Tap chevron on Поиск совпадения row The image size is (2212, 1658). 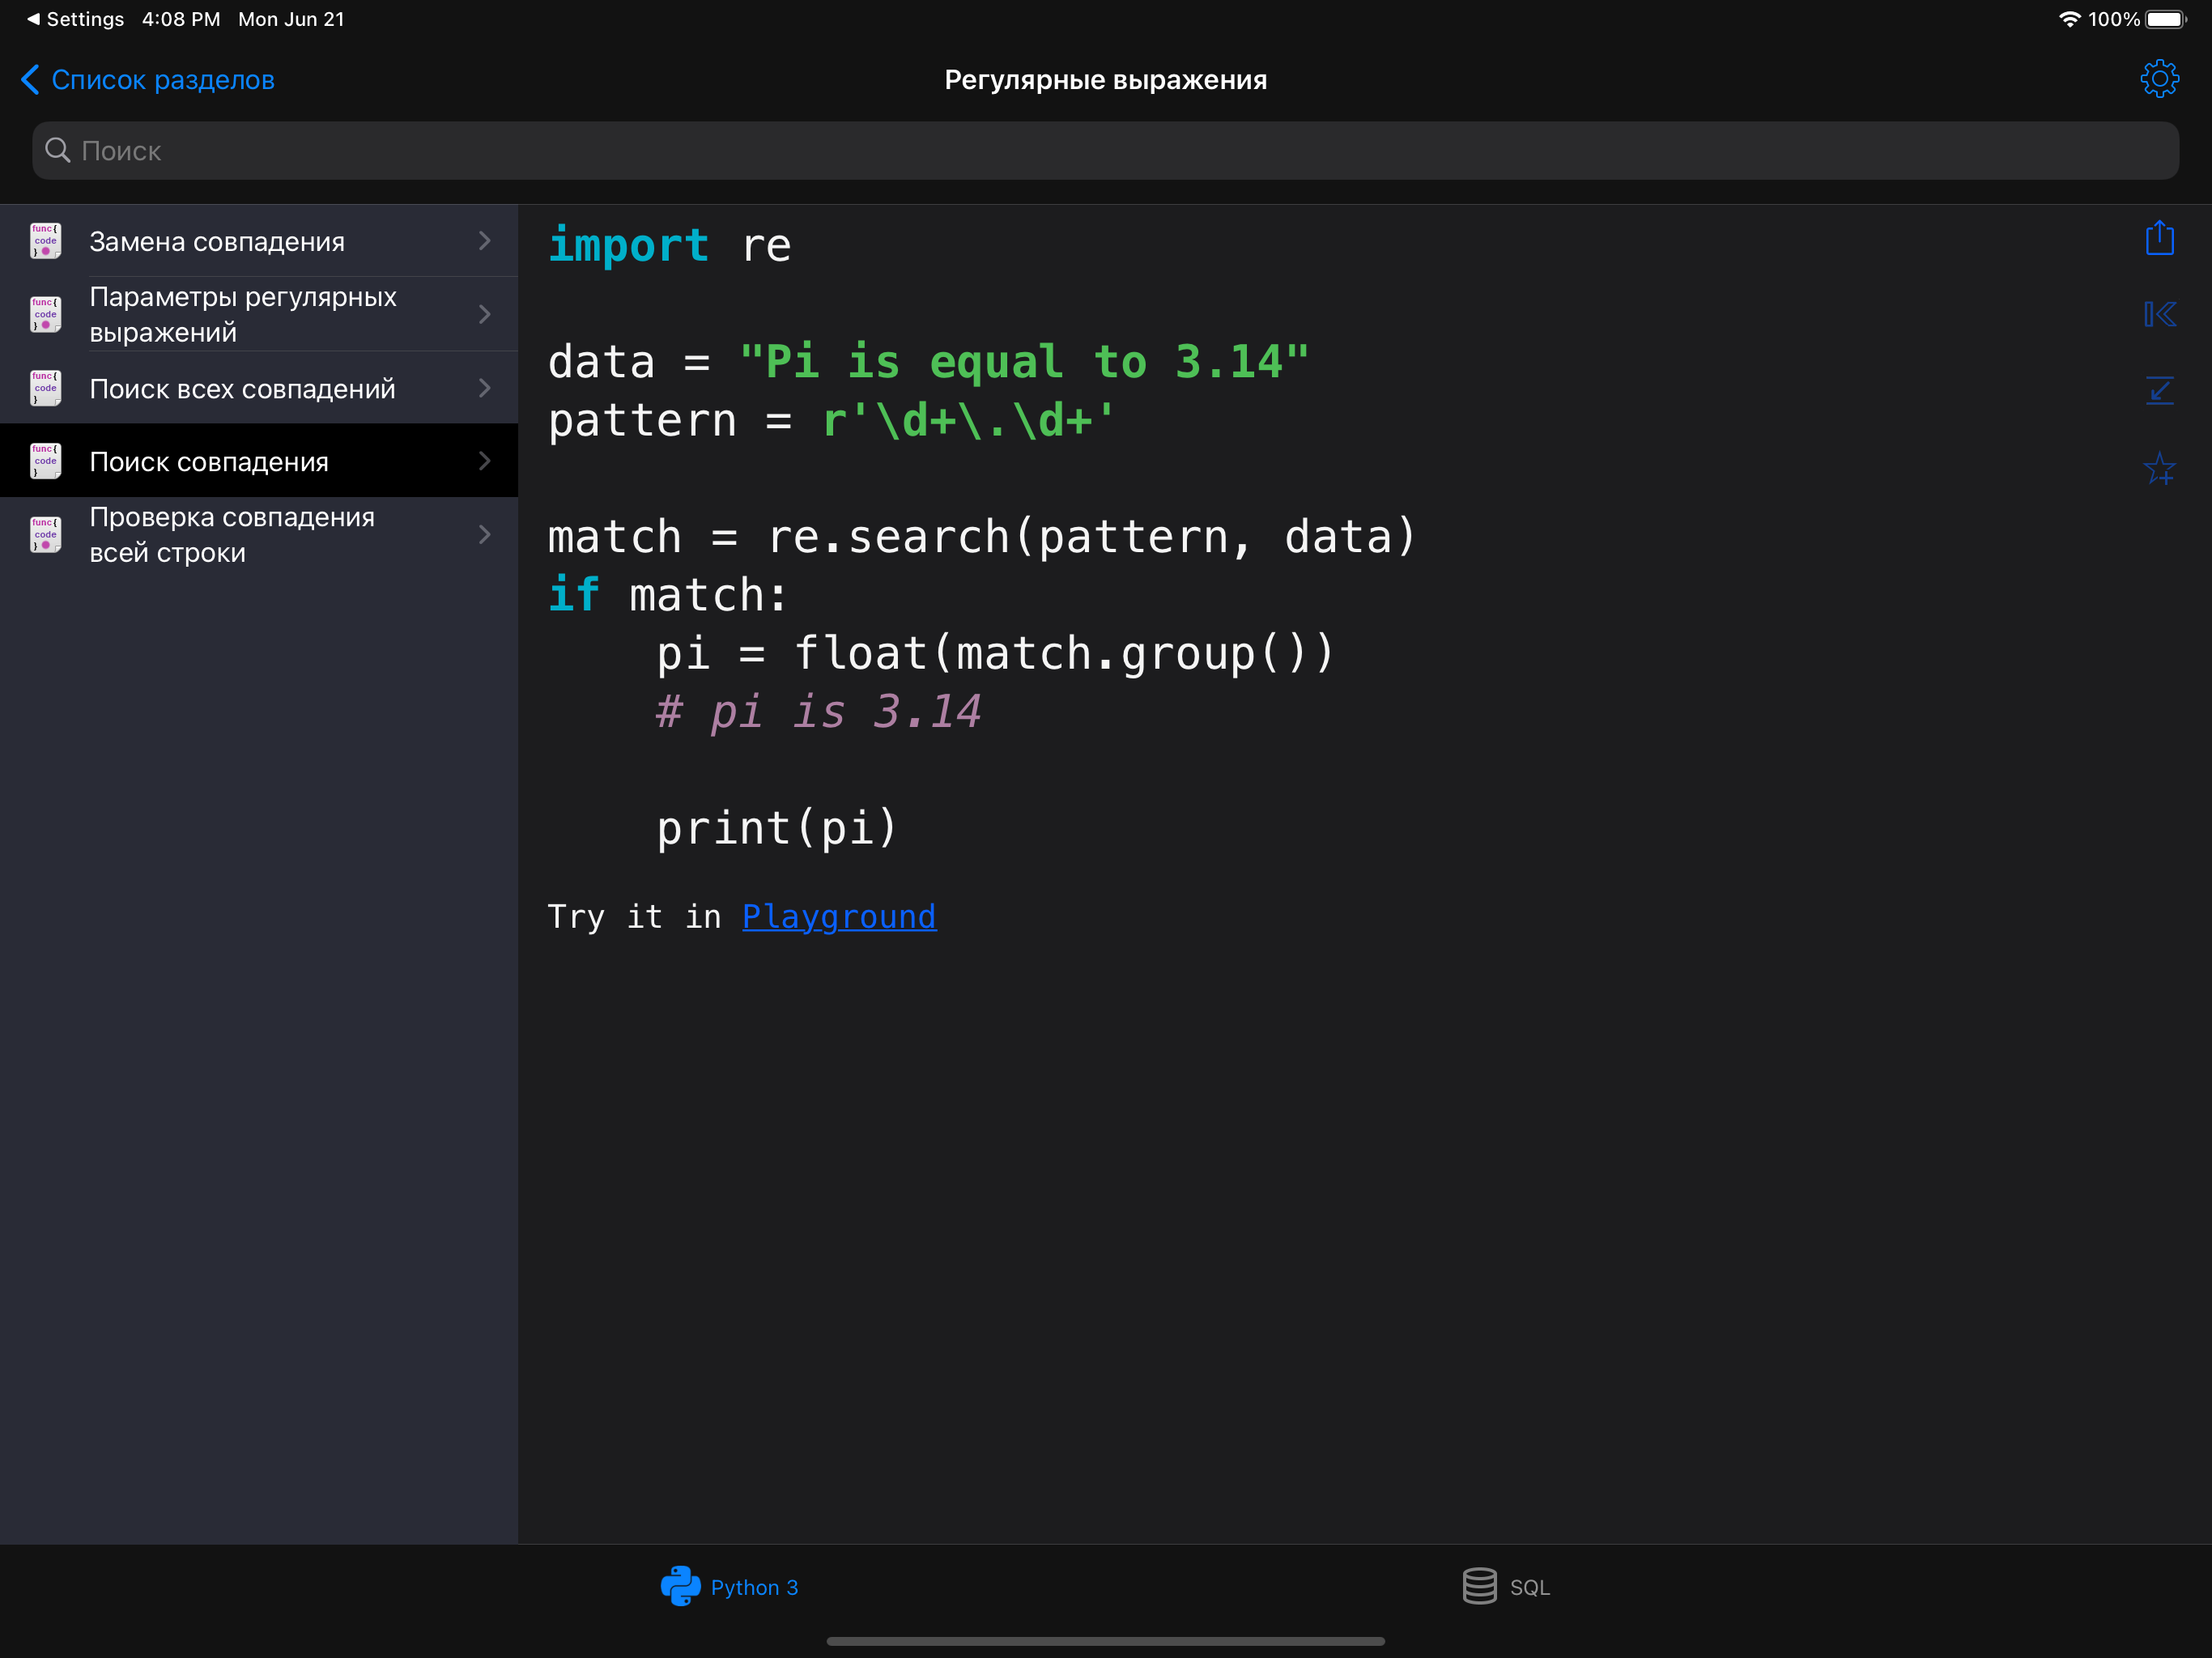(485, 461)
